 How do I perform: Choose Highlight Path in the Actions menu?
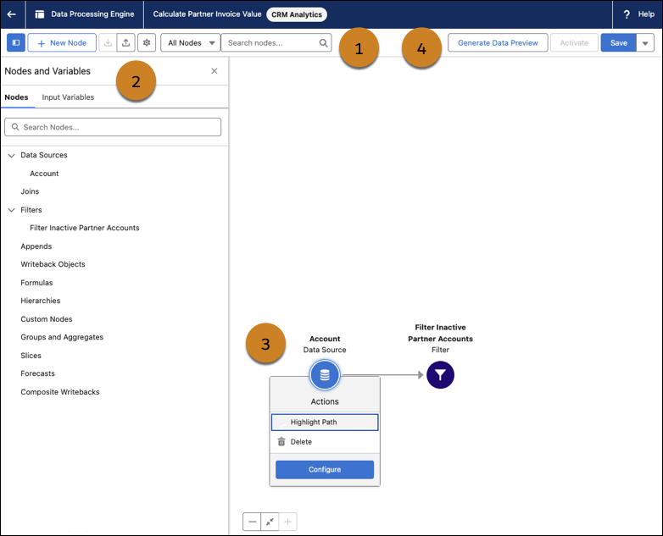[x=325, y=422]
